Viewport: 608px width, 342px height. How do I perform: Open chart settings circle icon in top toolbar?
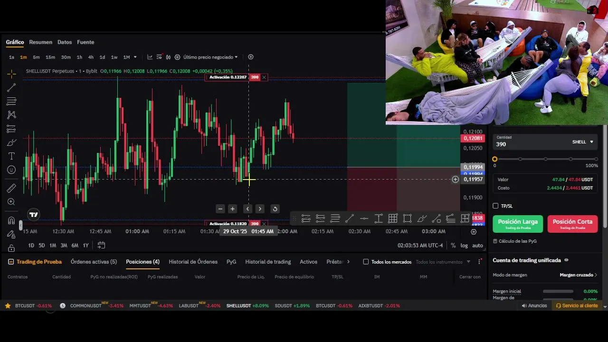(x=177, y=57)
